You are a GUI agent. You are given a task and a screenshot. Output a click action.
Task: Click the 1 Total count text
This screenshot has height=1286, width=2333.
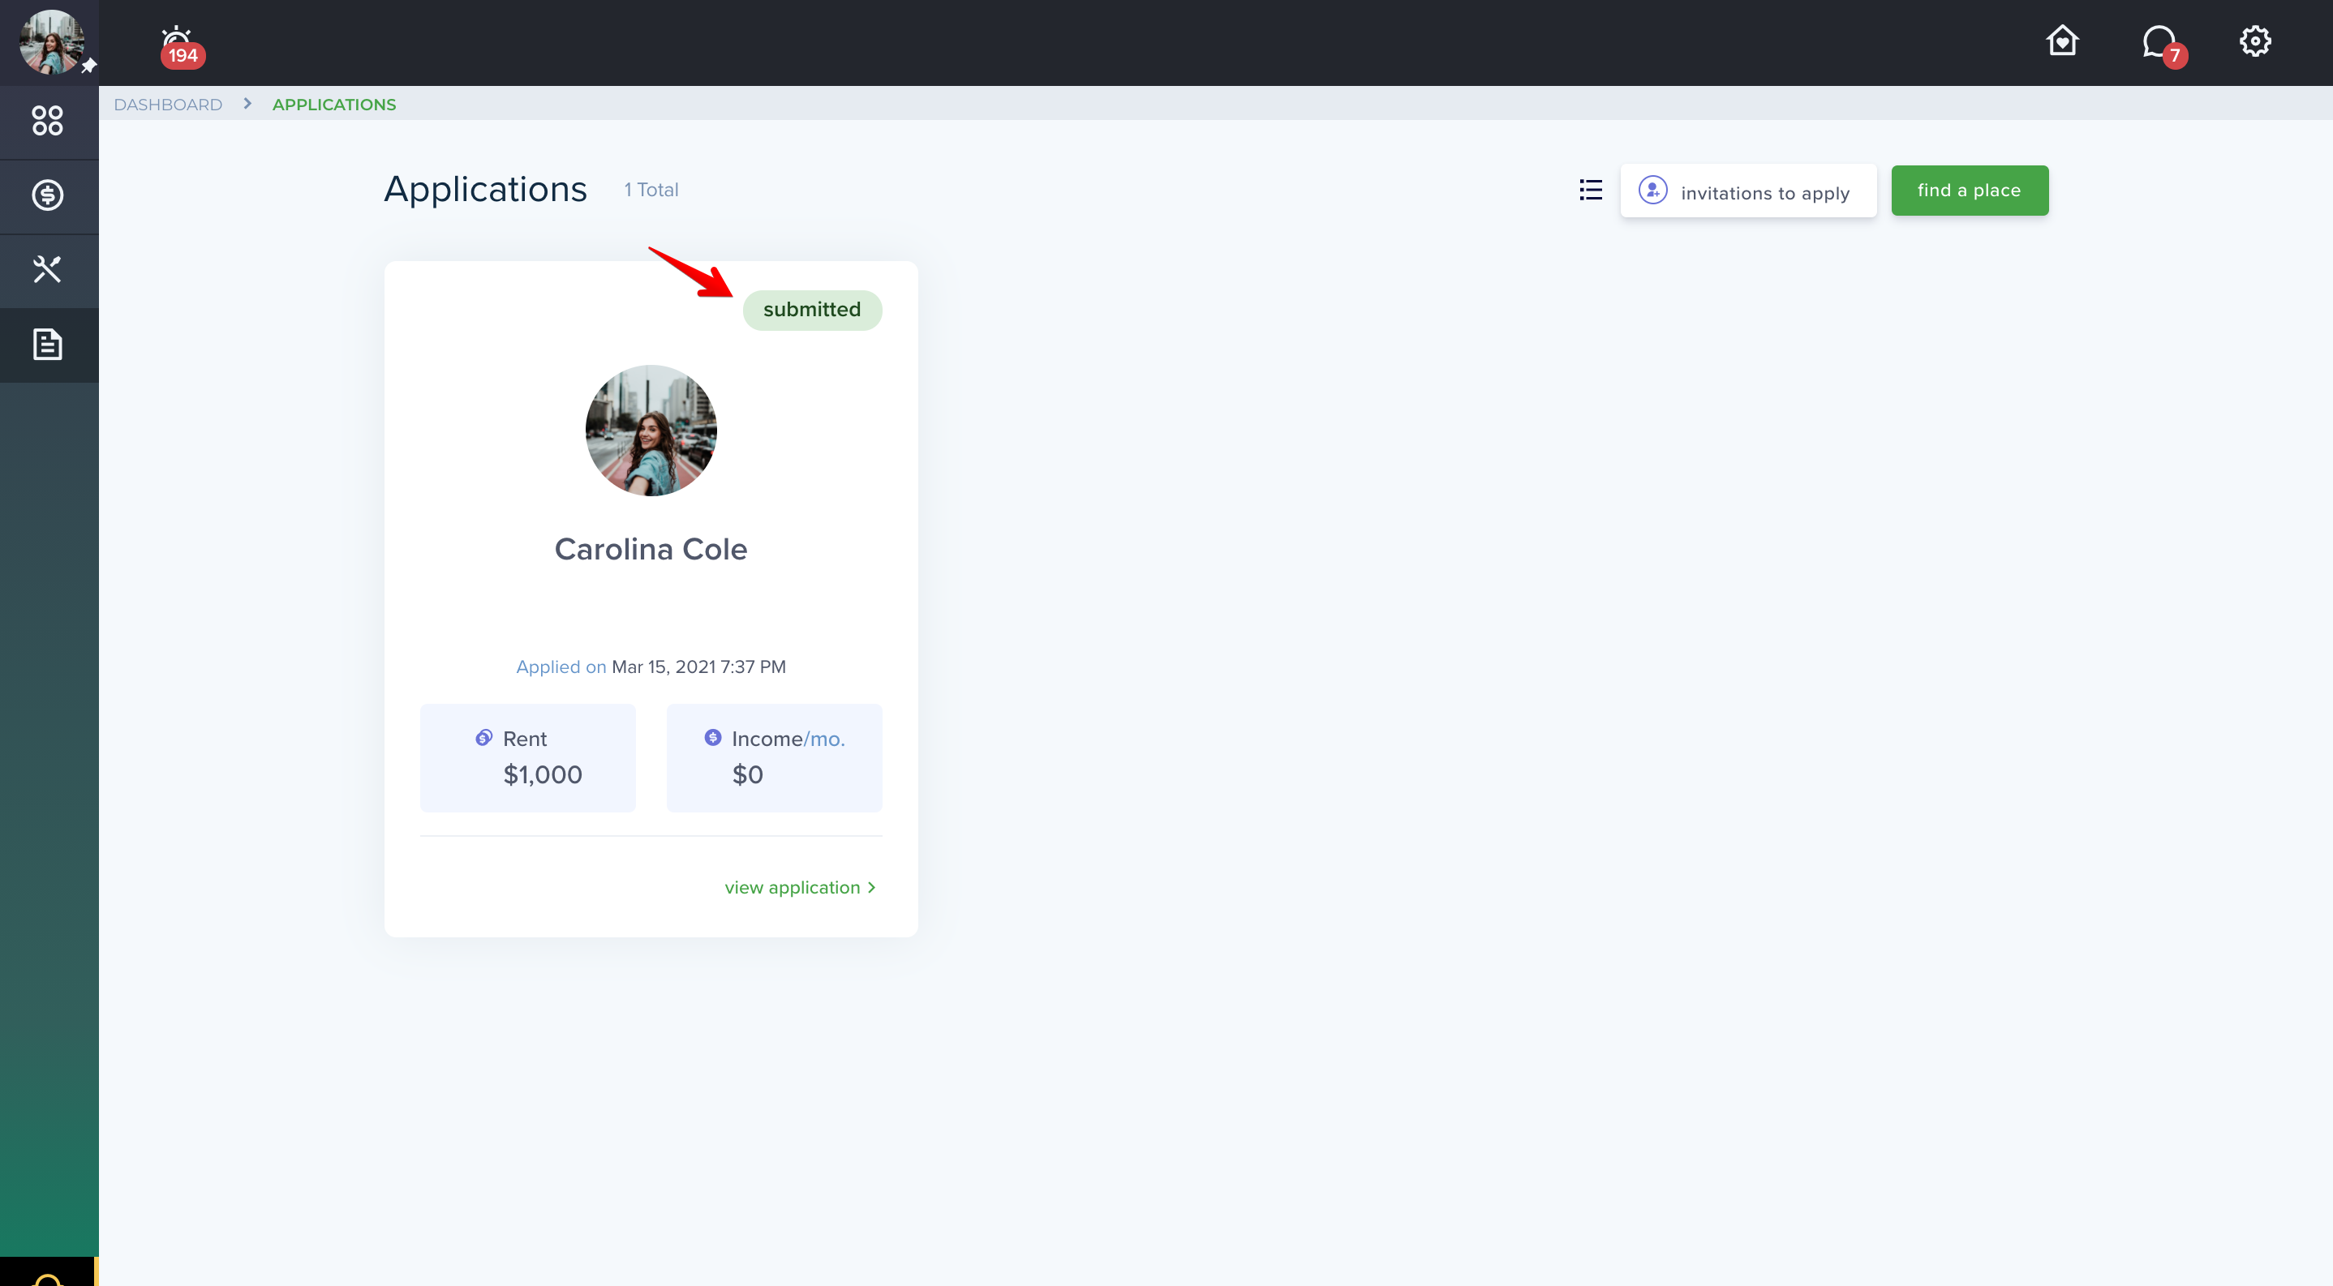[x=651, y=190]
